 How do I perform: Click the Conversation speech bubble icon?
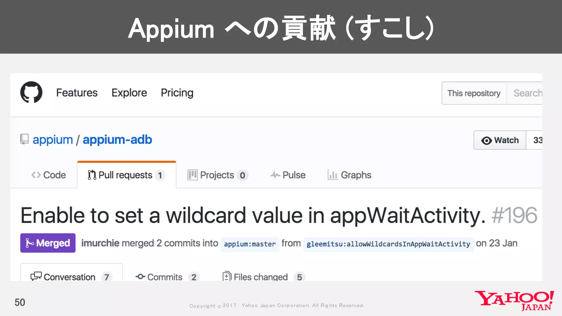tap(36, 276)
